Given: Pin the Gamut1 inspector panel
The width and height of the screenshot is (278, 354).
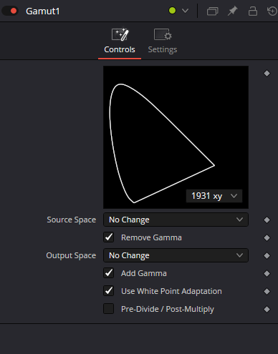Looking at the screenshot, I should click(x=232, y=11).
